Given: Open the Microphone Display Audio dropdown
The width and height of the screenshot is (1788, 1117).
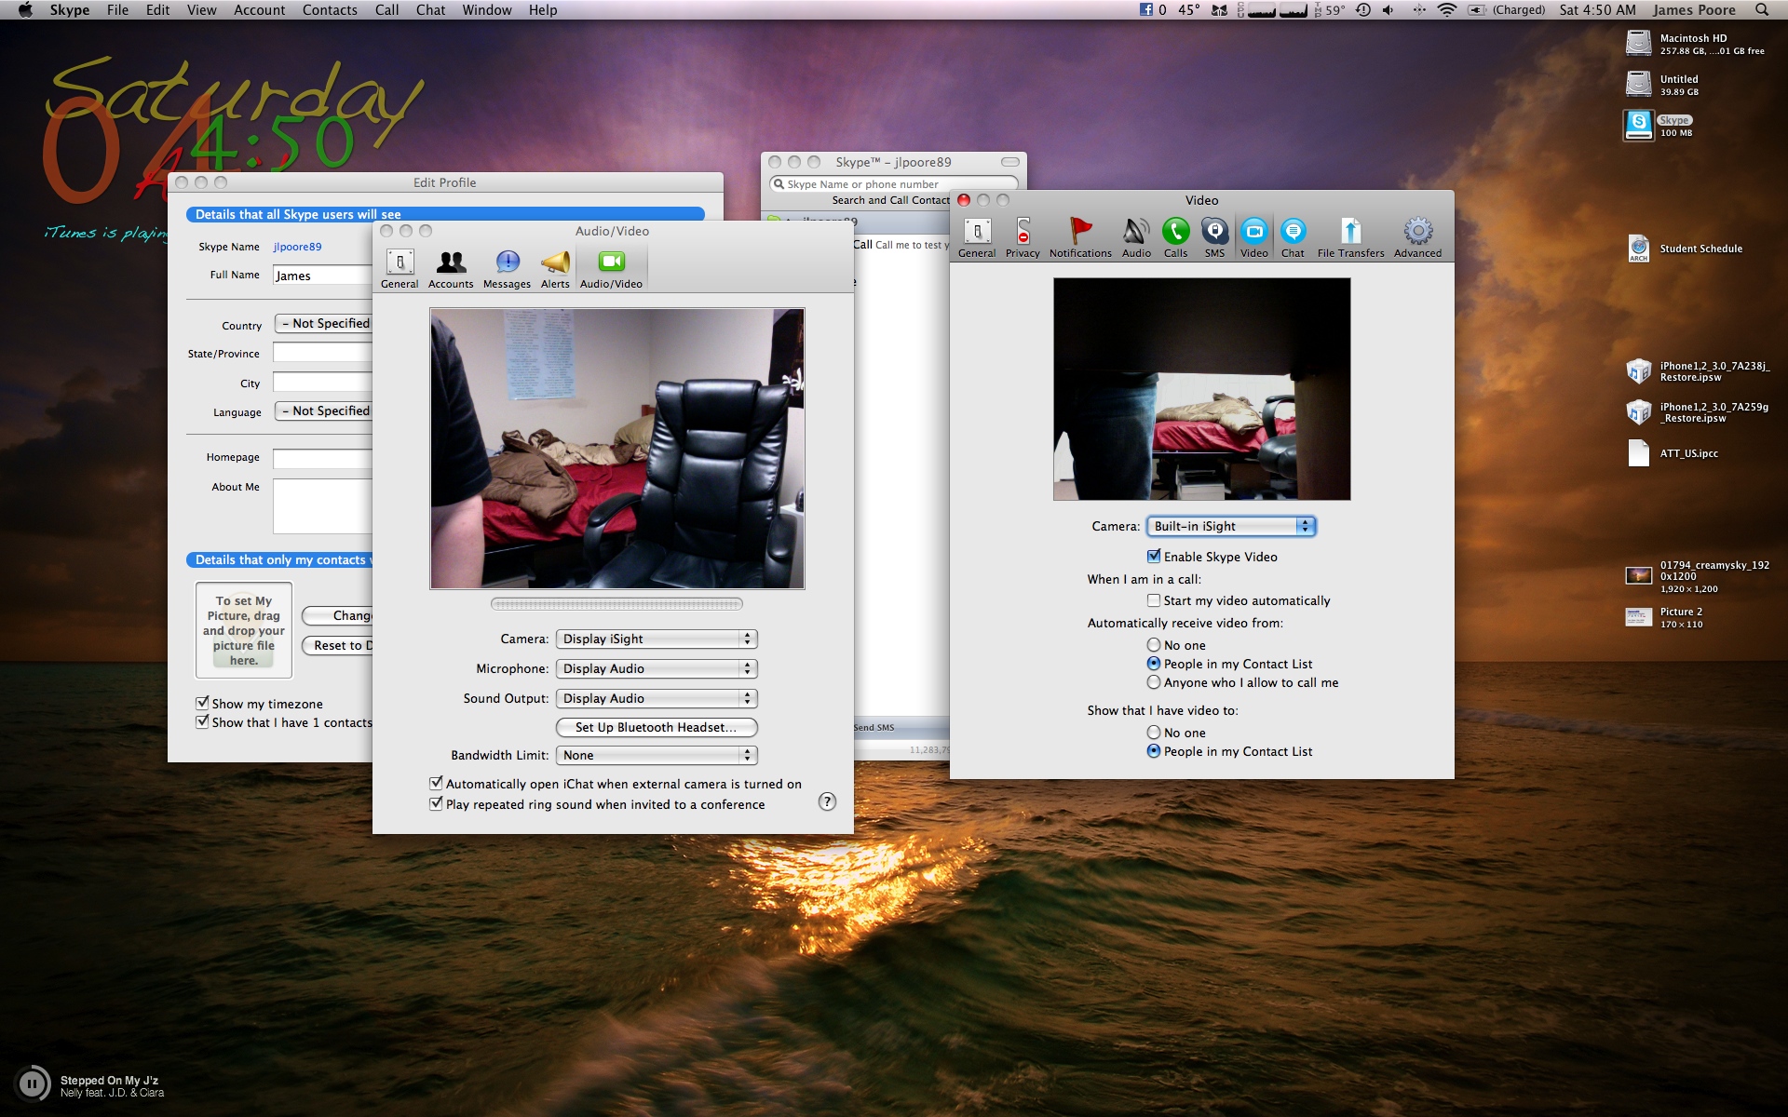Looking at the screenshot, I should 656,668.
